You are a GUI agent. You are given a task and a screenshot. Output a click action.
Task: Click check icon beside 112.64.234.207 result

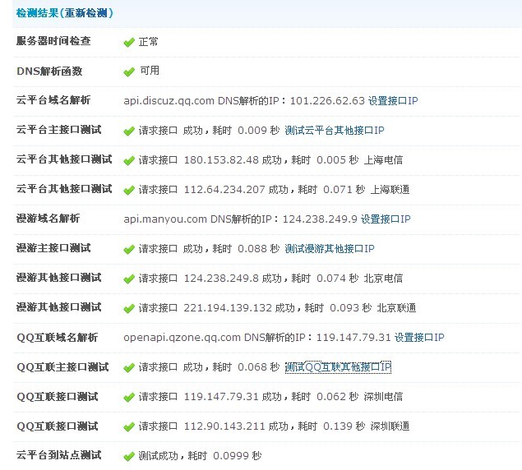tap(129, 190)
